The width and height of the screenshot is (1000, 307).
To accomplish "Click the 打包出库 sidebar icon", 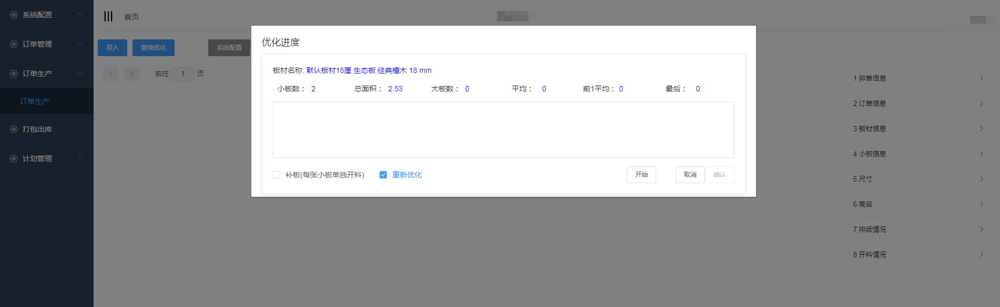I will coord(14,129).
